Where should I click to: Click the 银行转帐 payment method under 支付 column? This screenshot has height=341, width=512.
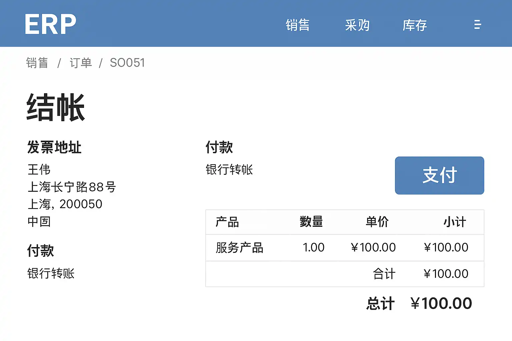coord(229,170)
